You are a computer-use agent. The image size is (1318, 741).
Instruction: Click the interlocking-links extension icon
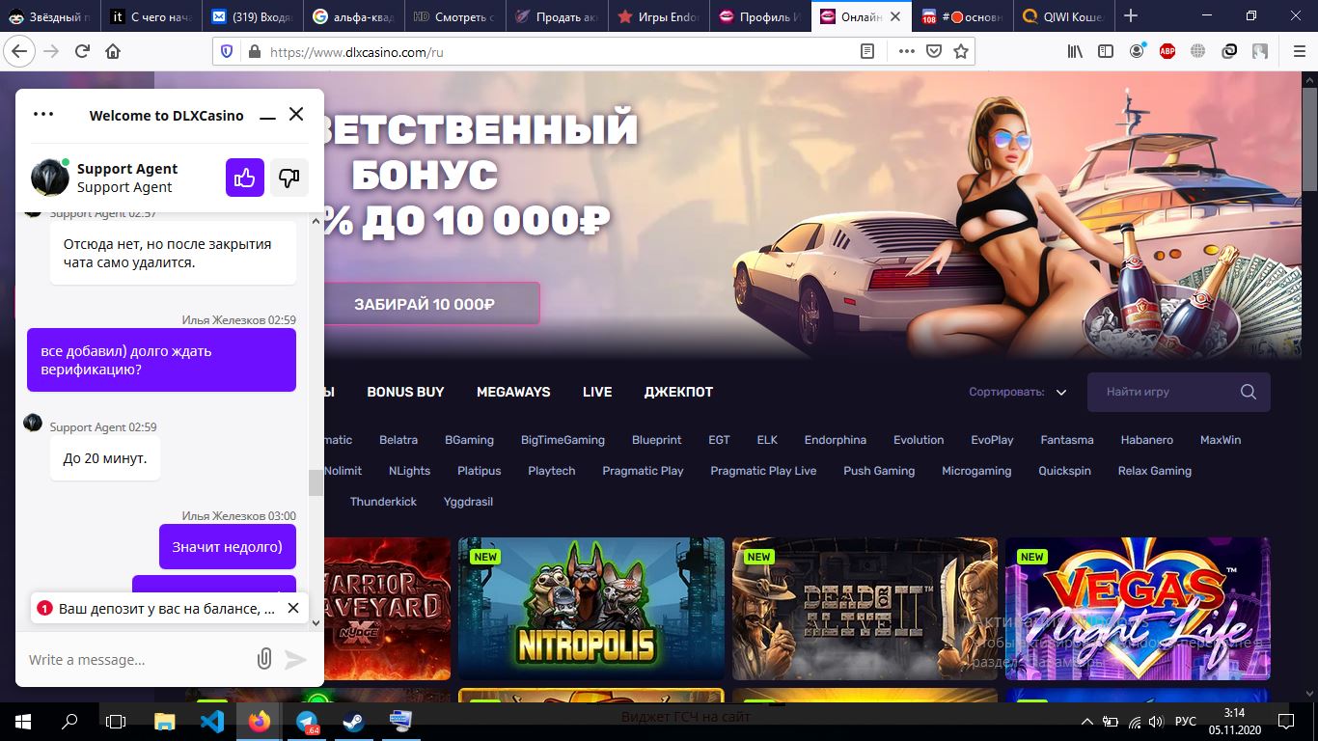1229,51
